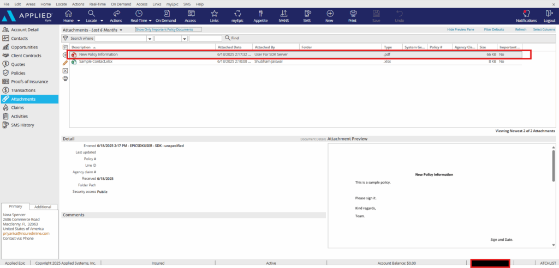
Task: Expand the Last 6 Months date range dropdown
Action: (121, 31)
